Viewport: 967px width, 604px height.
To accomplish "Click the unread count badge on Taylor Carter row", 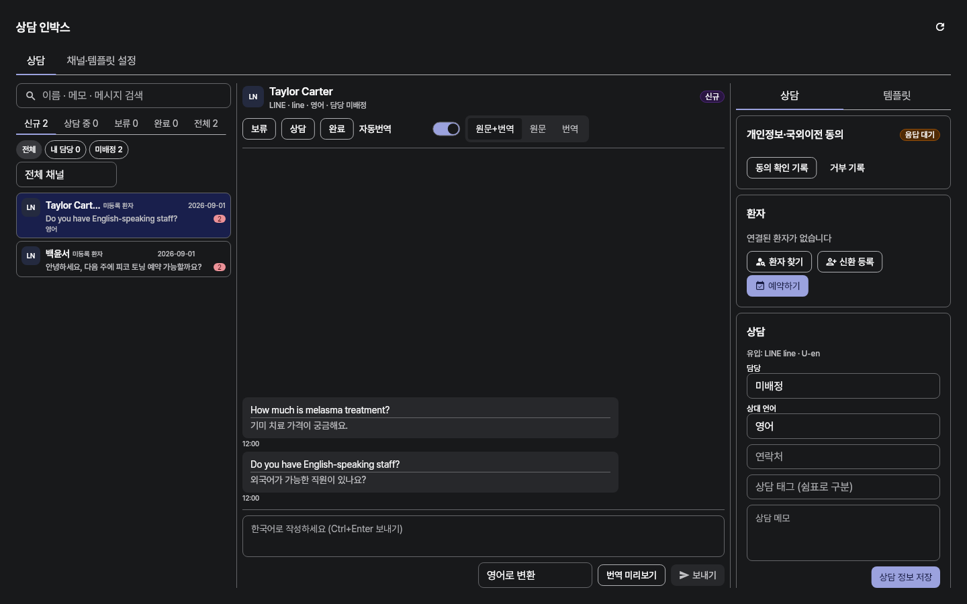I will pyautogui.click(x=220, y=219).
